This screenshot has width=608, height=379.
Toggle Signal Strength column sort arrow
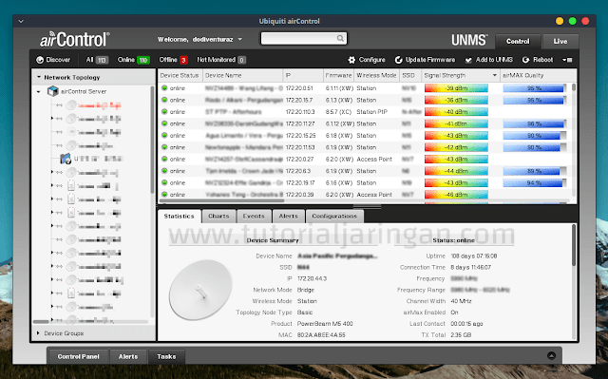pyautogui.click(x=494, y=75)
